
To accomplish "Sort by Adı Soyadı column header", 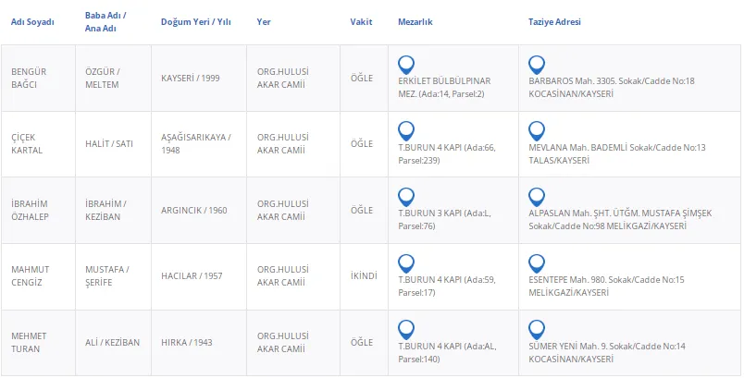I will pos(32,21).
